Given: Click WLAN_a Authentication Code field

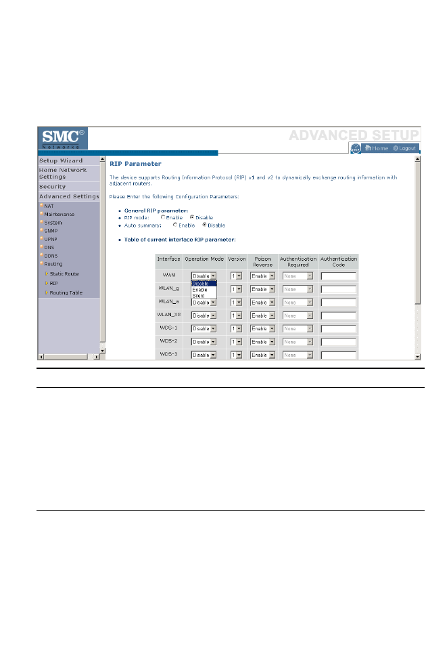Looking at the screenshot, I should pos(339,303).
